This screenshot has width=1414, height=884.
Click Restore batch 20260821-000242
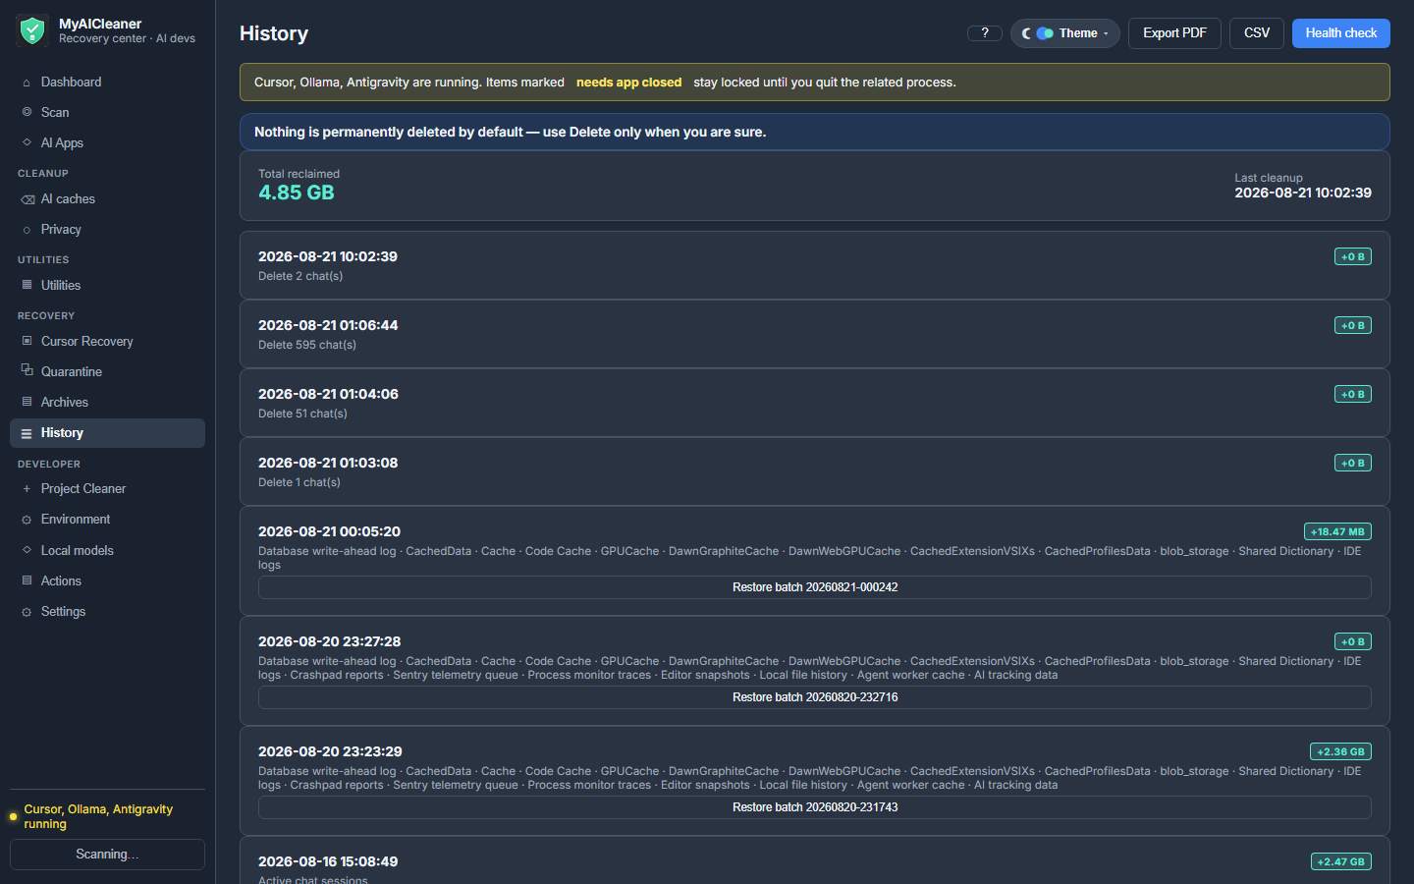(x=815, y=587)
